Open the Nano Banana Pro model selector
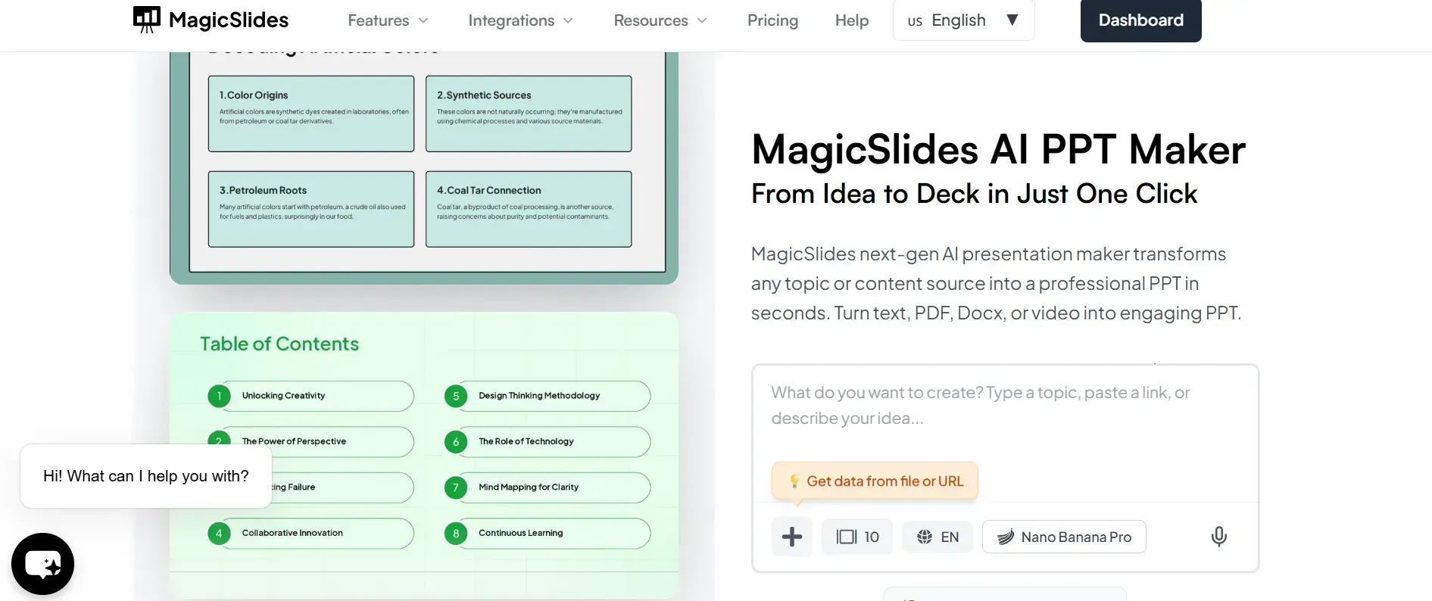The image size is (1432, 601). [1064, 537]
